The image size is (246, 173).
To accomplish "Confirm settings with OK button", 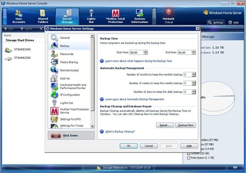I will (129, 146).
